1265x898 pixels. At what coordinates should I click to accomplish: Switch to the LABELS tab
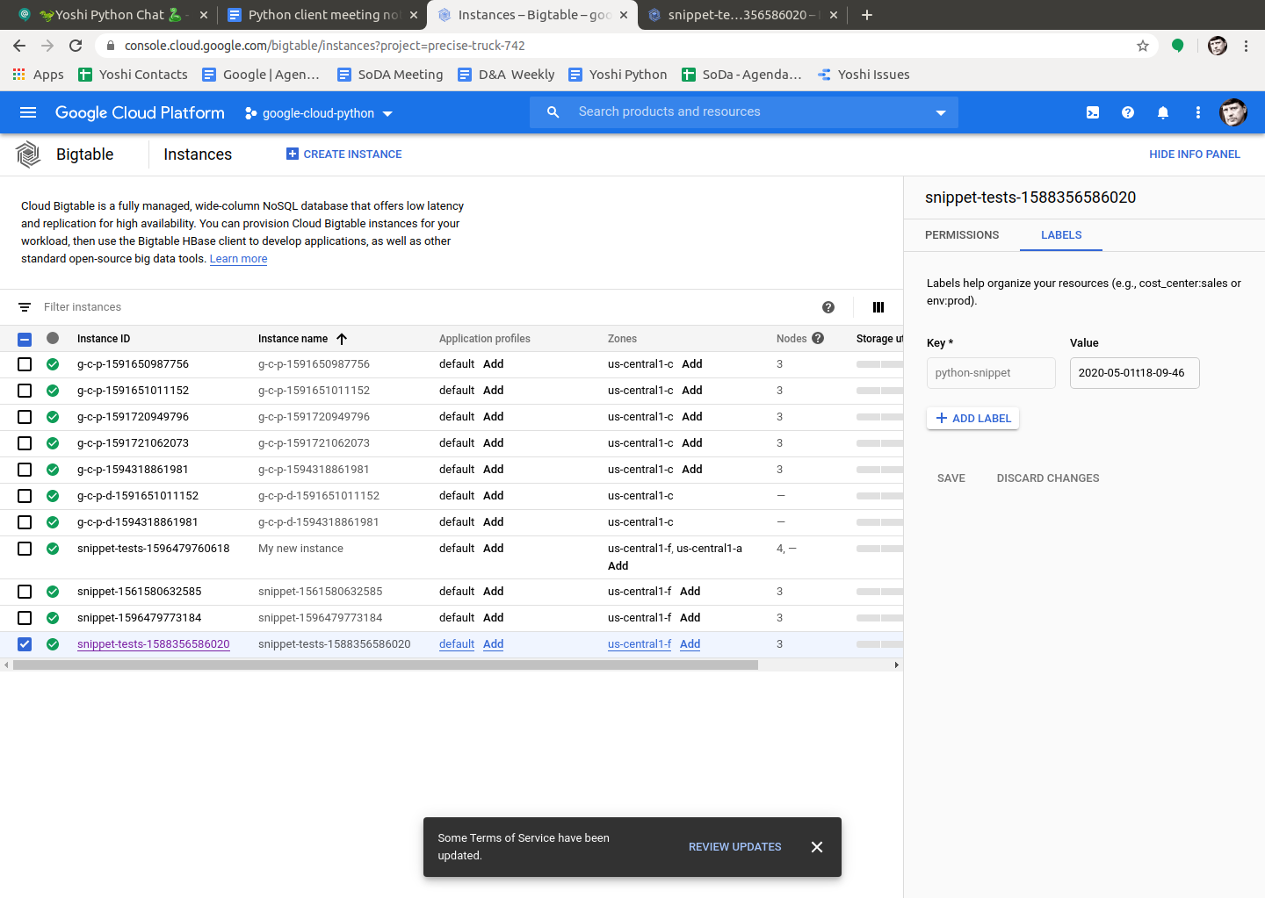click(1061, 235)
